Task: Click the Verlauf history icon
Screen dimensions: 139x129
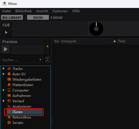Action: (9, 101)
